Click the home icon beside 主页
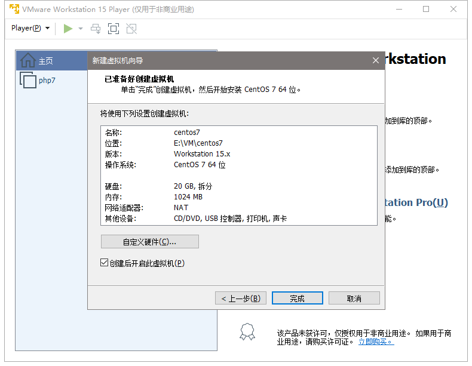 point(27,60)
